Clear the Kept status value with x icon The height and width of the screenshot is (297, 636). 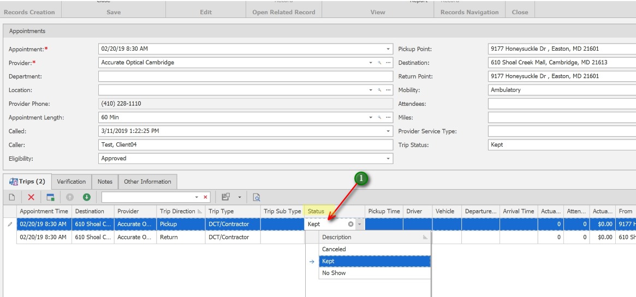coord(351,224)
